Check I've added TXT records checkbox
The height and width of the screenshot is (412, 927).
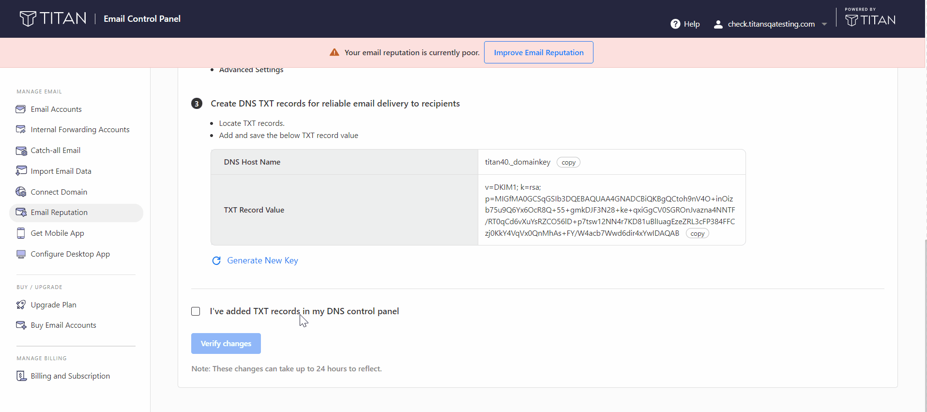[196, 311]
